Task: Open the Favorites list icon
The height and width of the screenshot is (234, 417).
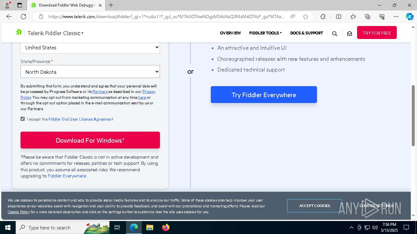Action: coord(353,17)
